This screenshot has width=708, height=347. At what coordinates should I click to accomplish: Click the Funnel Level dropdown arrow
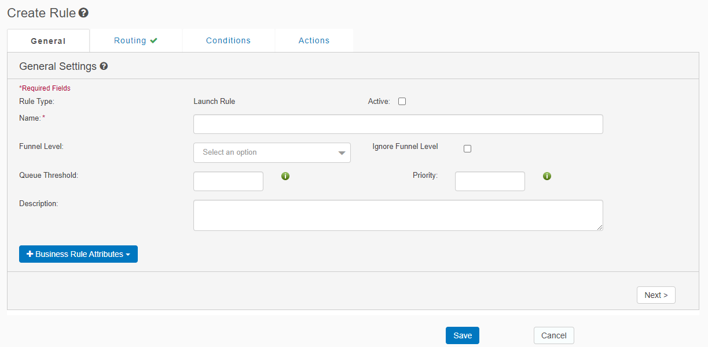pos(342,153)
